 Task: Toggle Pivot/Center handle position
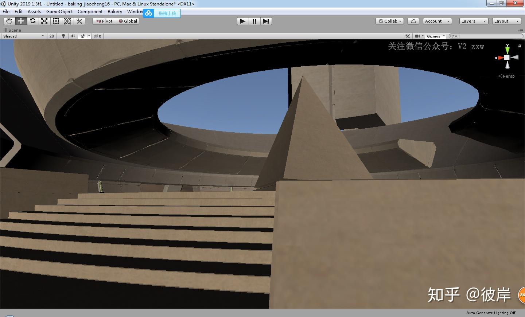104,21
